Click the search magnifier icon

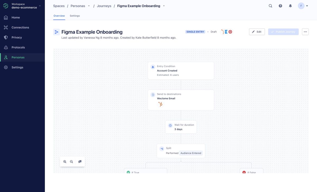pos(270,6)
